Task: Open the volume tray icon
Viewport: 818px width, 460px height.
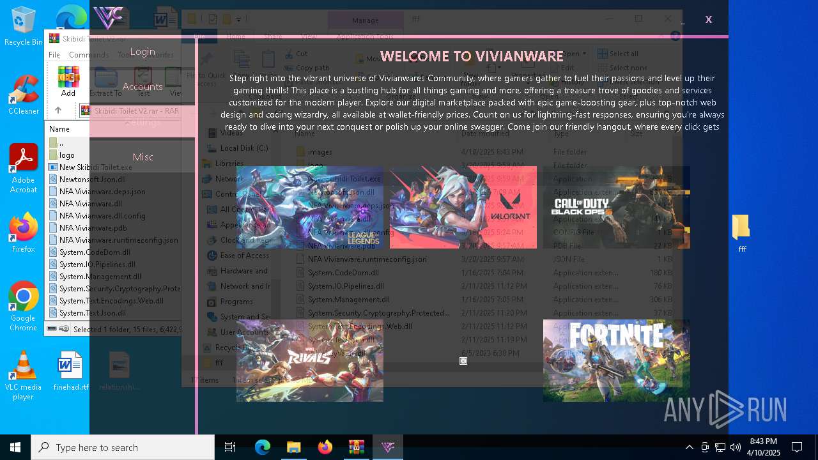Action: pos(736,447)
